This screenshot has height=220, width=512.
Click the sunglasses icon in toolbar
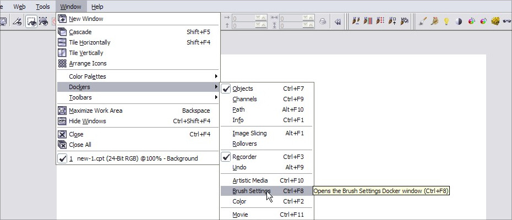508,21
